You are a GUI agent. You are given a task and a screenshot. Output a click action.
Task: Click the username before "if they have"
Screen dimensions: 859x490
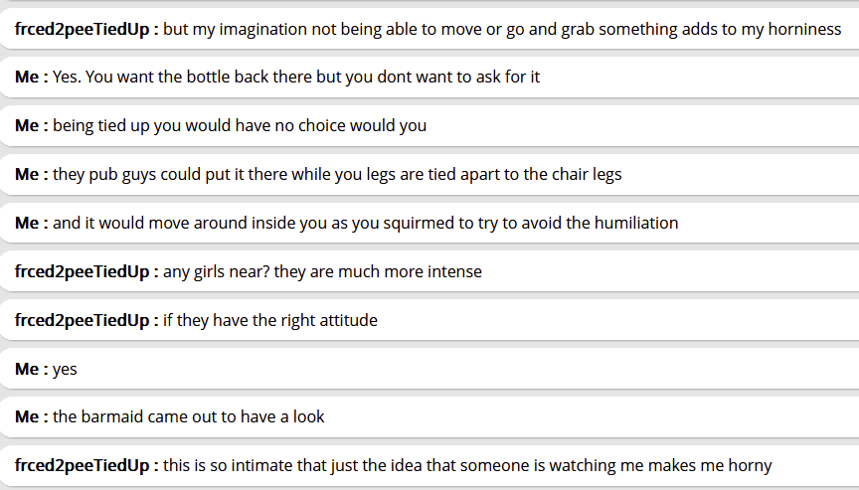84,320
